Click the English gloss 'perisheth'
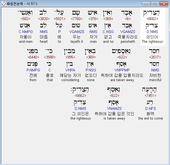Image resolution: width=170 pixels, height=165 pixels. [x=128, y=42]
